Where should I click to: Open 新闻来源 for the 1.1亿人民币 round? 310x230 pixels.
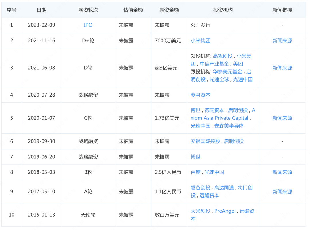pos(282,192)
